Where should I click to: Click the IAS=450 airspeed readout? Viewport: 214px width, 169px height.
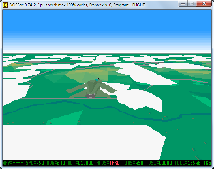[x=134, y=163]
